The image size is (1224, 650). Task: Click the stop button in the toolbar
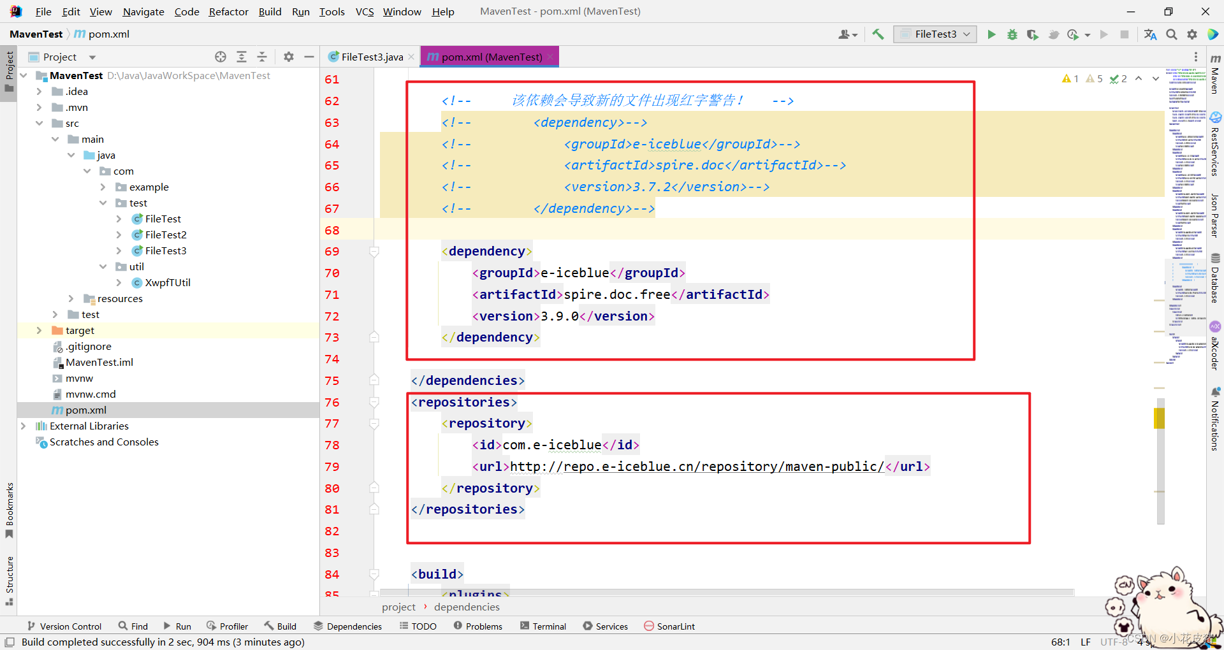[1125, 34]
